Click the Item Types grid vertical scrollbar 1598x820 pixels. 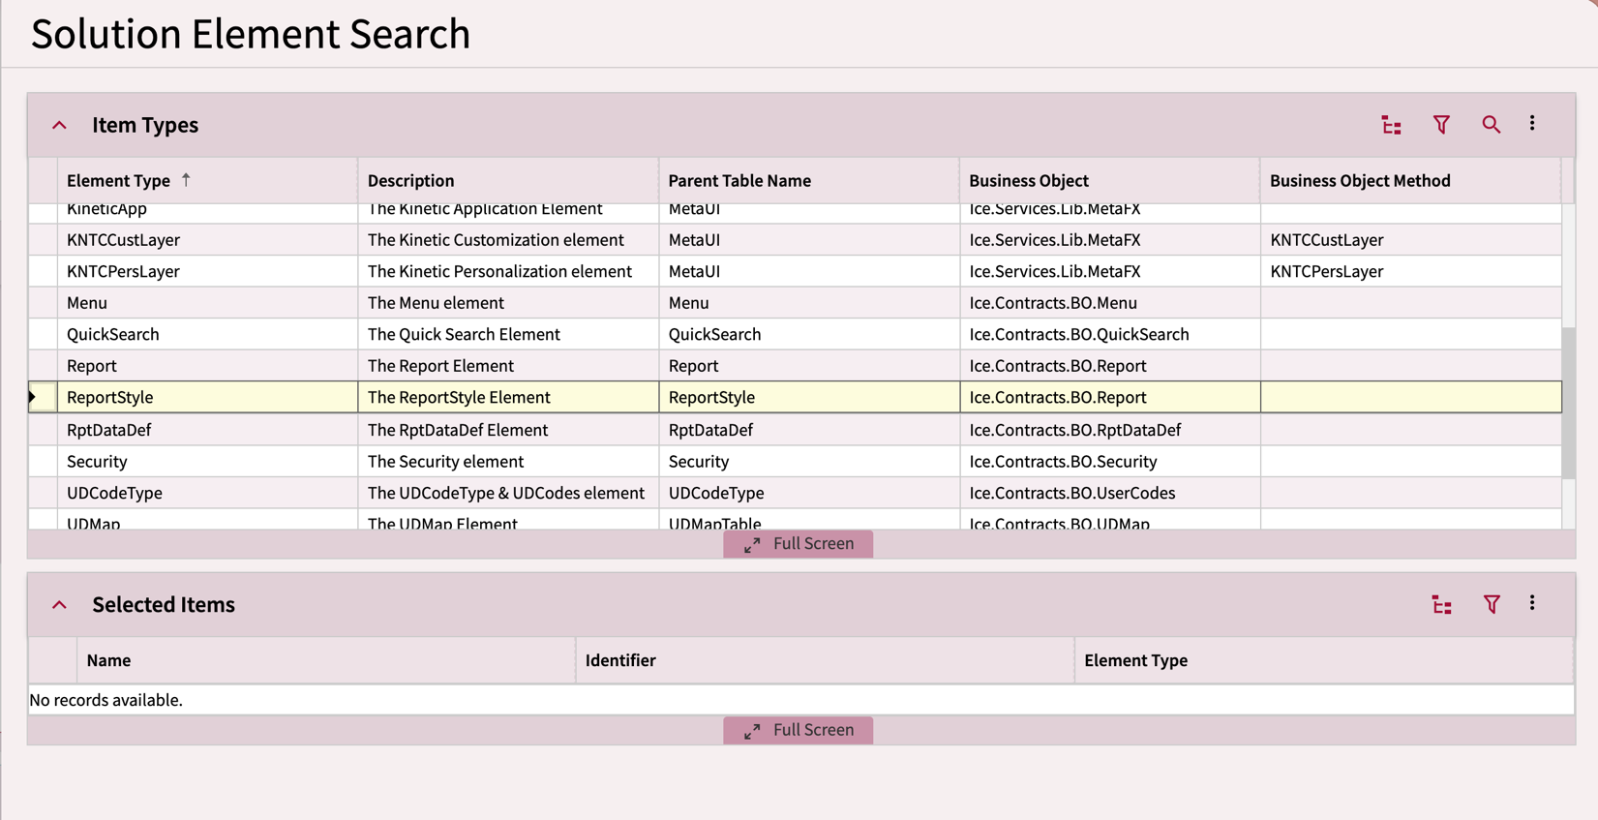click(1568, 403)
